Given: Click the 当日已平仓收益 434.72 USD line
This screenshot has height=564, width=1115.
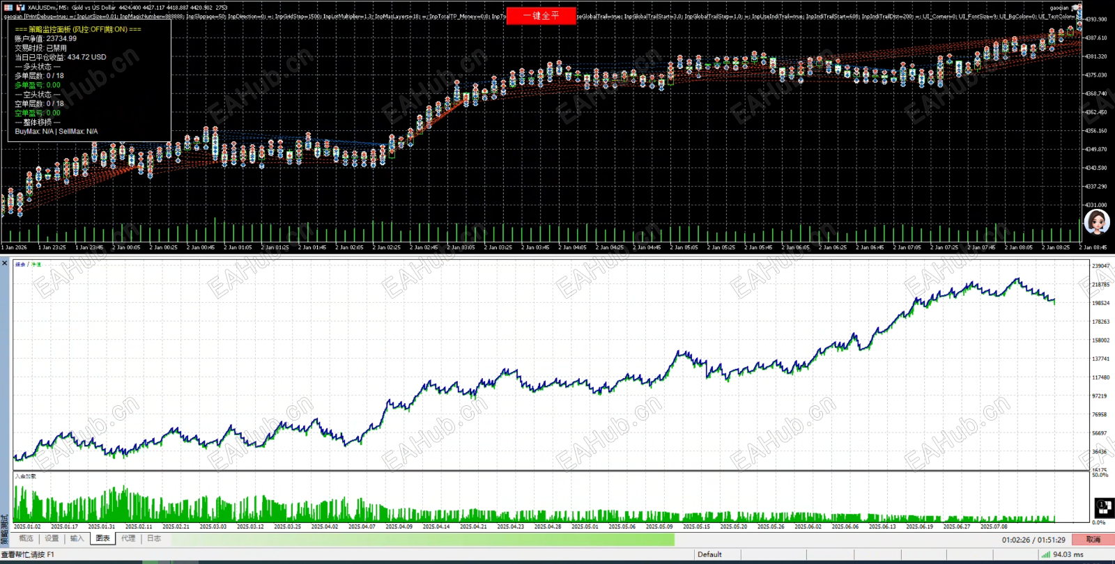Looking at the screenshot, I should click(x=61, y=57).
